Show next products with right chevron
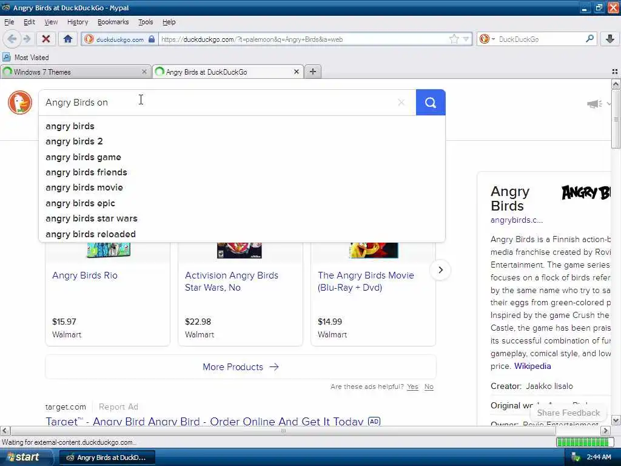This screenshot has height=466, width=621. pyautogui.click(x=440, y=270)
